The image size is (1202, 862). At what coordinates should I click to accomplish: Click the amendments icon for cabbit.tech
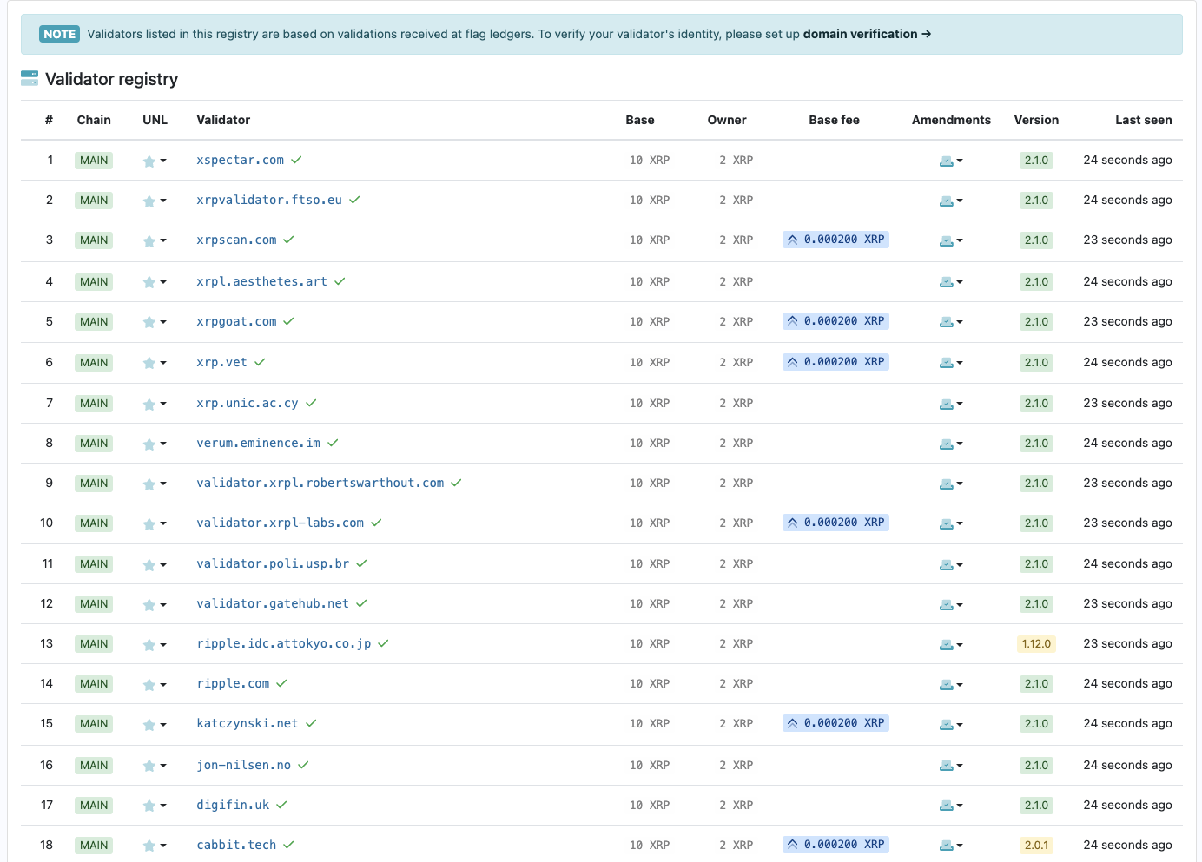[x=947, y=846]
